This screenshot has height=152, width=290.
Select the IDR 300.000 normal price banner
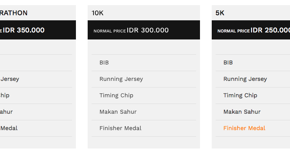144,30
